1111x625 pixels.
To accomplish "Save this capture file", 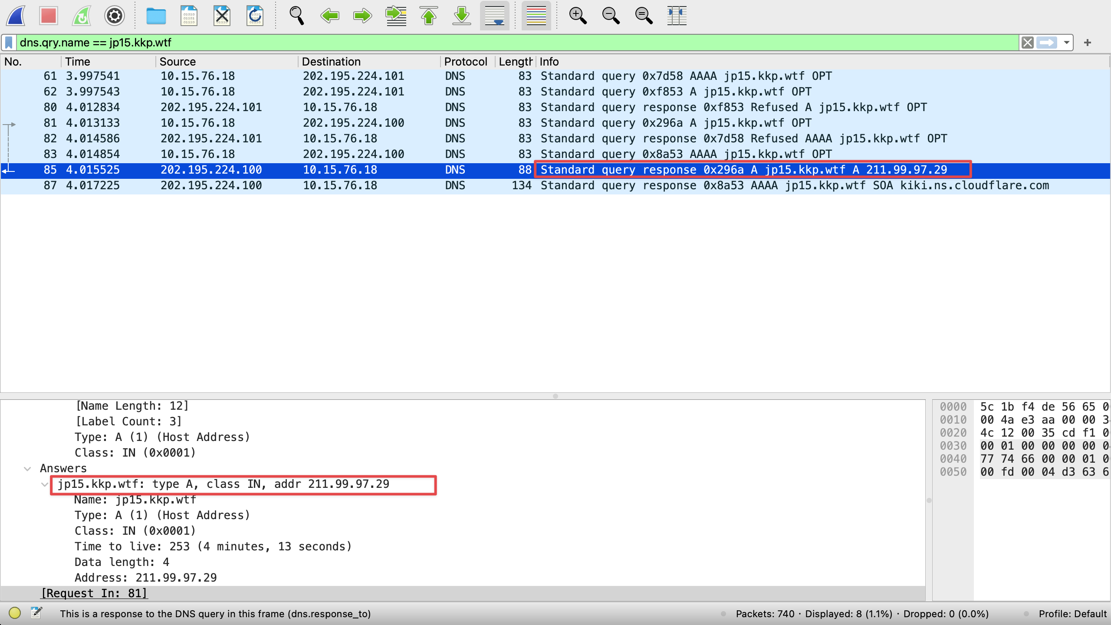I will click(x=189, y=16).
